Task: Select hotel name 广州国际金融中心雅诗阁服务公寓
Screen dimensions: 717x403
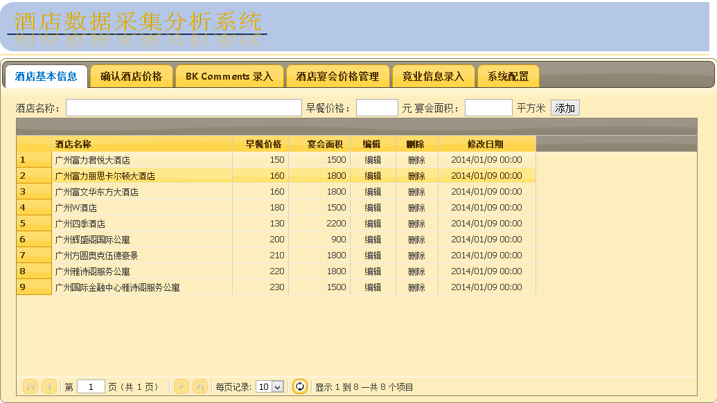Action: pyautogui.click(x=117, y=288)
